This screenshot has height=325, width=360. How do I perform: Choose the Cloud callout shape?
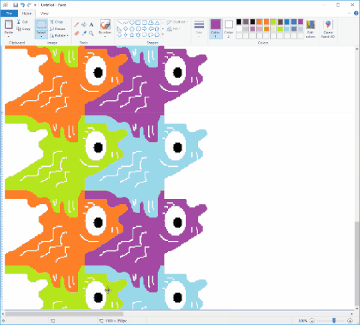[157, 35]
